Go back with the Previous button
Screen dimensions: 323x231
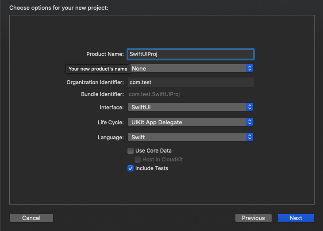pyautogui.click(x=253, y=218)
